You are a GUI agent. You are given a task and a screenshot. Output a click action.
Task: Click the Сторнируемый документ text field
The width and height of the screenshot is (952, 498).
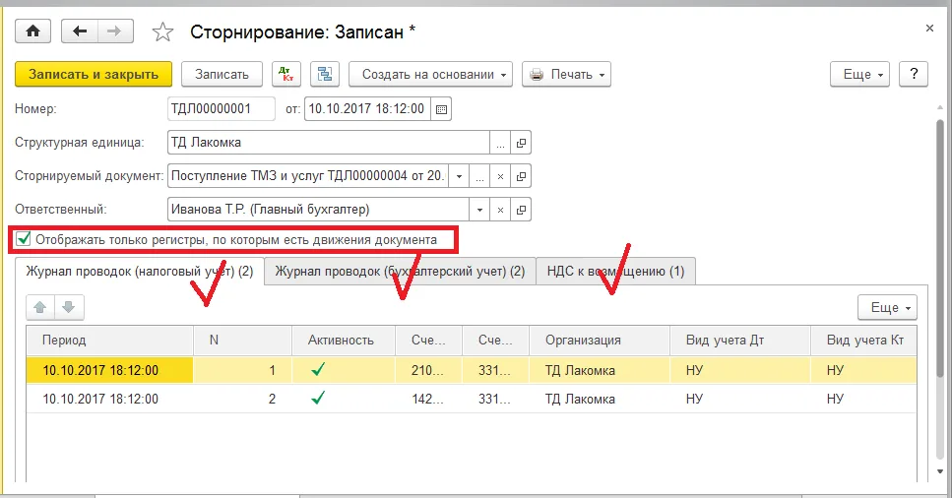click(x=308, y=177)
